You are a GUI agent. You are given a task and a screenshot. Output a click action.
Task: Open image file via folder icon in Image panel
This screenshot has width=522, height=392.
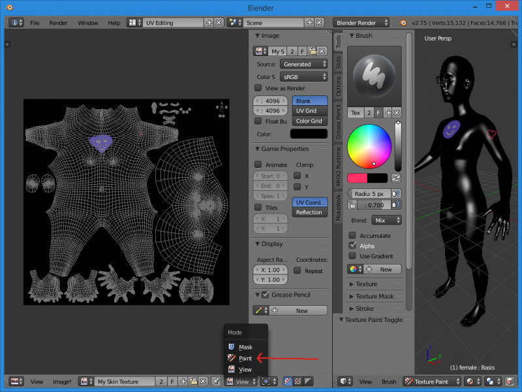313,51
